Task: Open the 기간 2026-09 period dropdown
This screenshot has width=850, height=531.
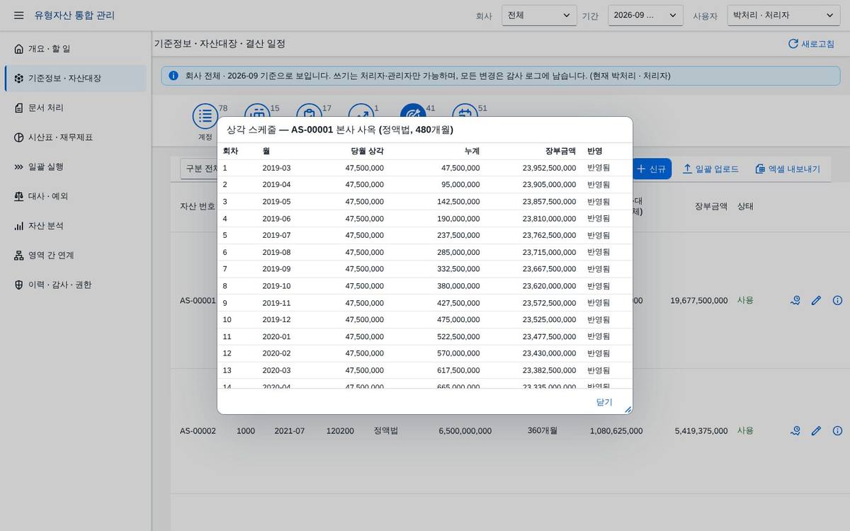Action: [x=645, y=16]
